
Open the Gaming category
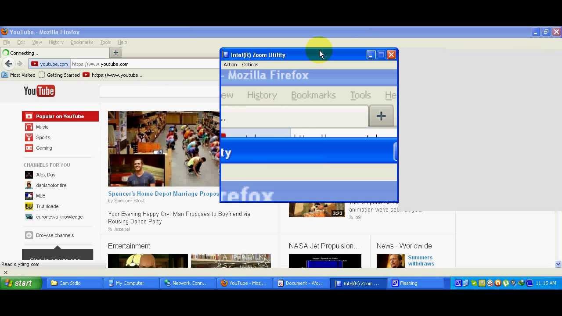coord(44,148)
